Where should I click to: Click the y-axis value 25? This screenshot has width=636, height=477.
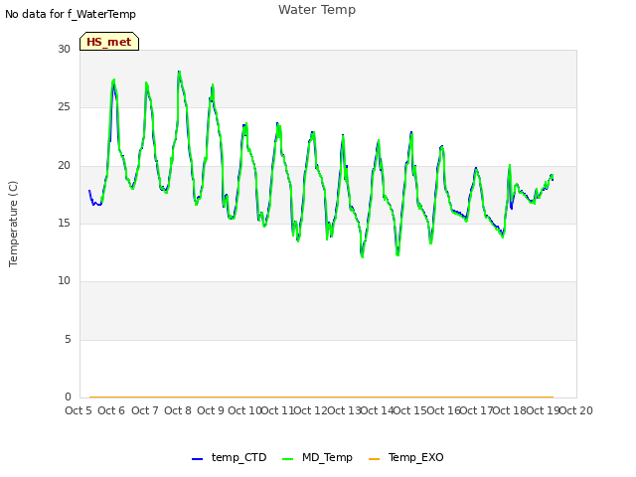point(64,107)
